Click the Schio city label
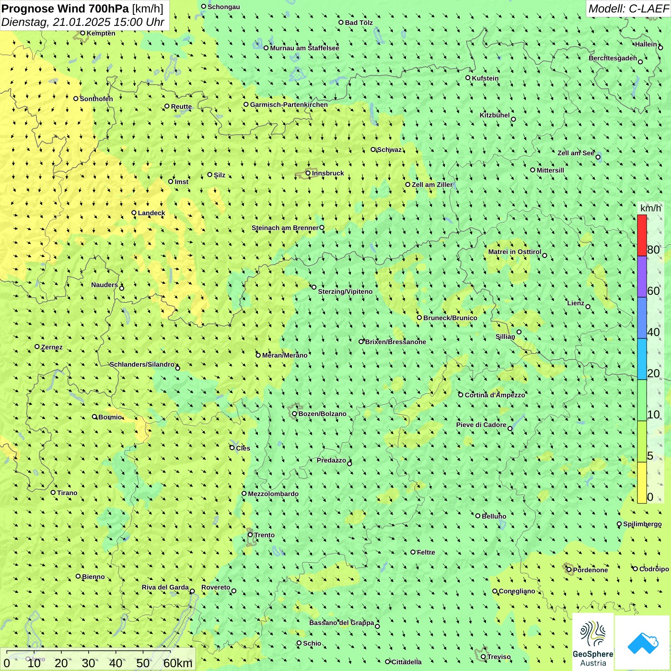The image size is (671, 671). pyautogui.click(x=312, y=643)
